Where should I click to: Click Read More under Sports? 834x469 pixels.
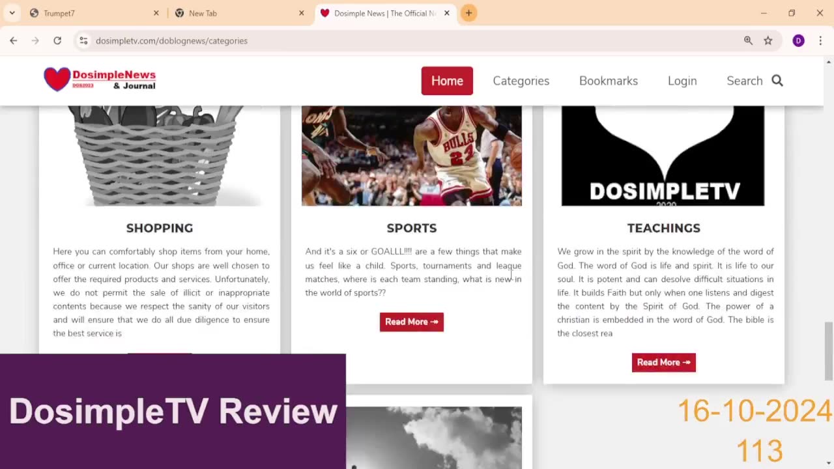(x=412, y=322)
